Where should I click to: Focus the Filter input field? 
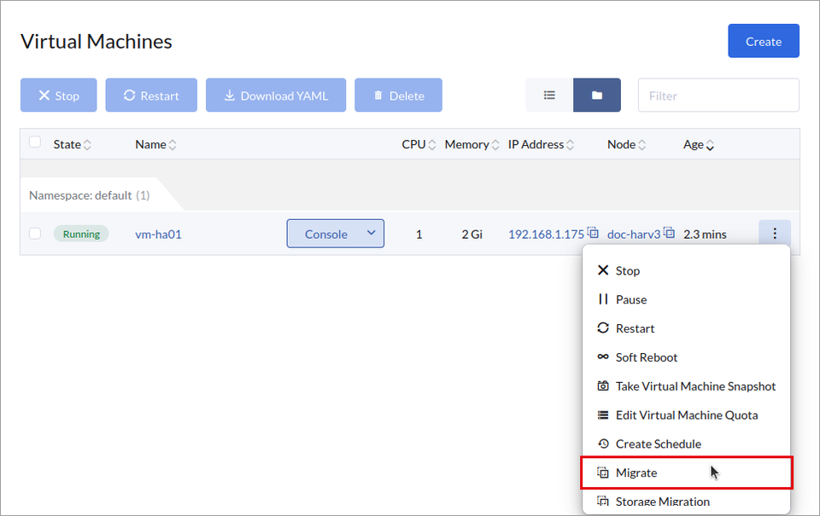click(718, 95)
